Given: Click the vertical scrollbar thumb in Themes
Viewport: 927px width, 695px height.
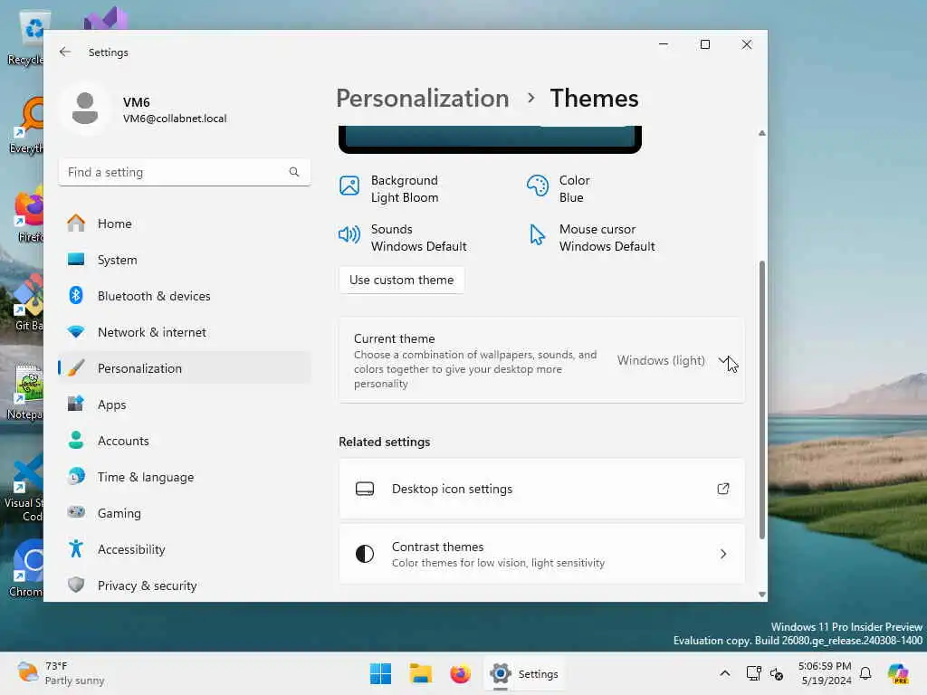Looking at the screenshot, I should (761, 399).
